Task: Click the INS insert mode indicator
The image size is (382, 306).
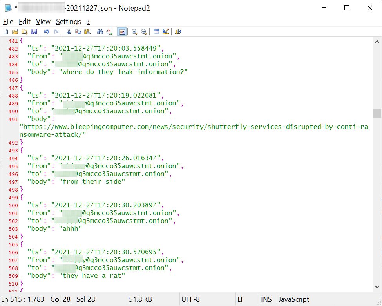Action: tap(266, 299)
